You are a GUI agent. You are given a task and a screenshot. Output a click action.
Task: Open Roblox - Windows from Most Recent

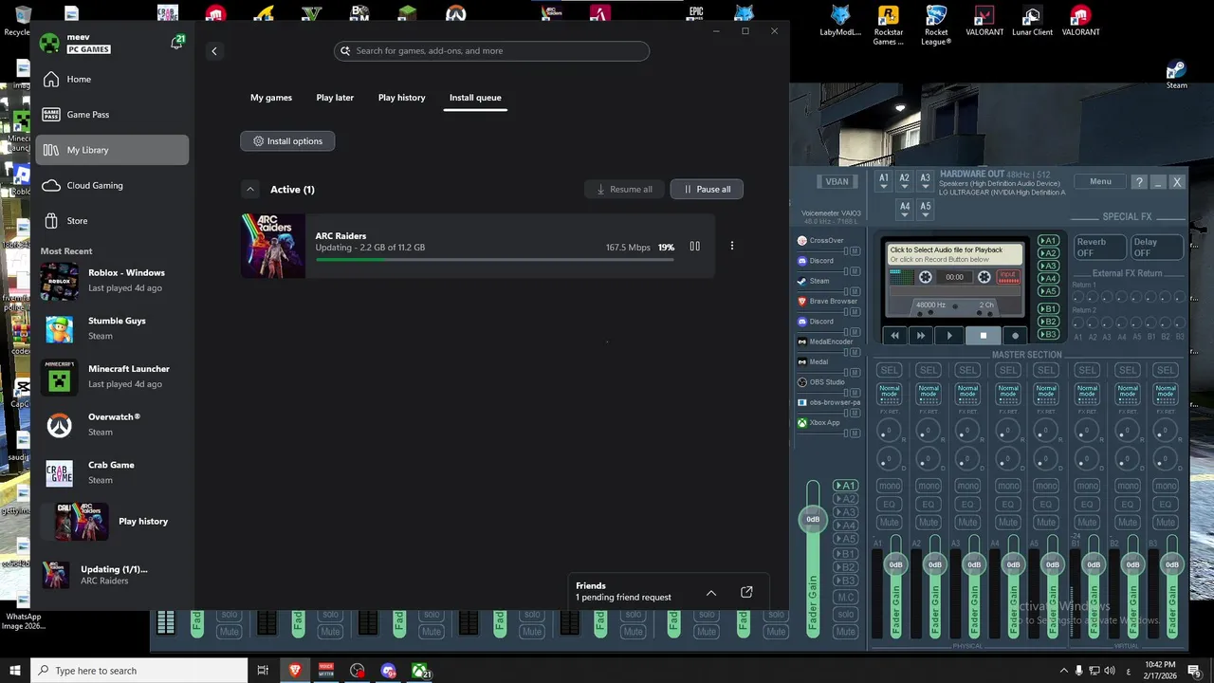click(112, 281)
